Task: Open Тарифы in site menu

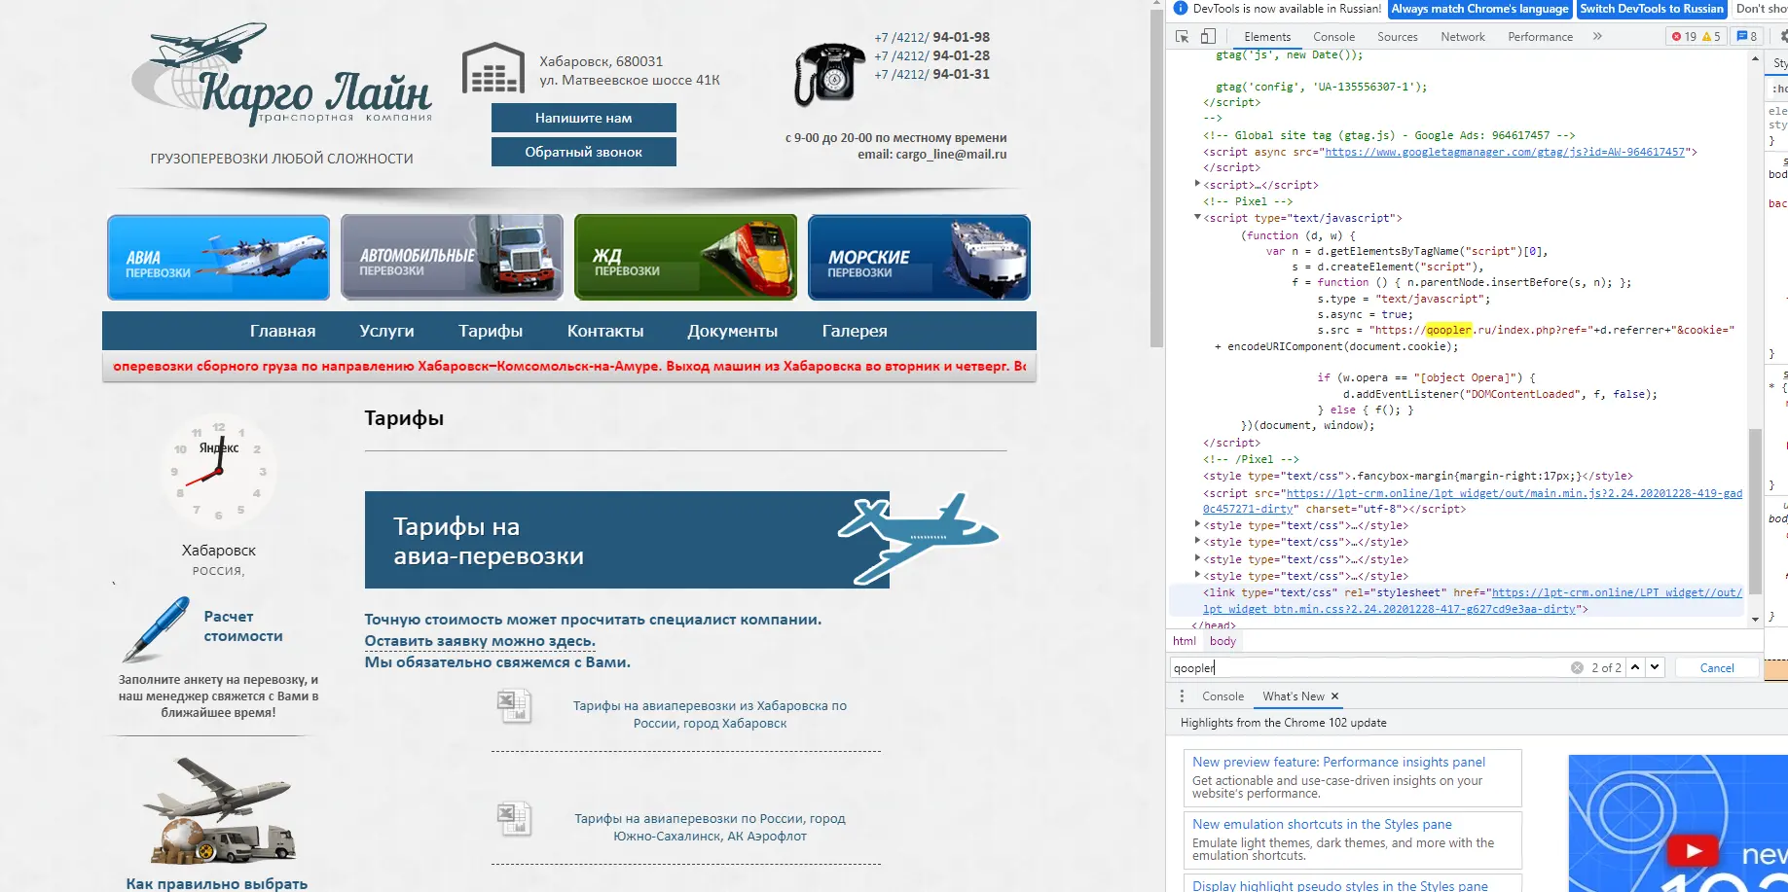Action: pyautogui.click(x=491, y=331)
